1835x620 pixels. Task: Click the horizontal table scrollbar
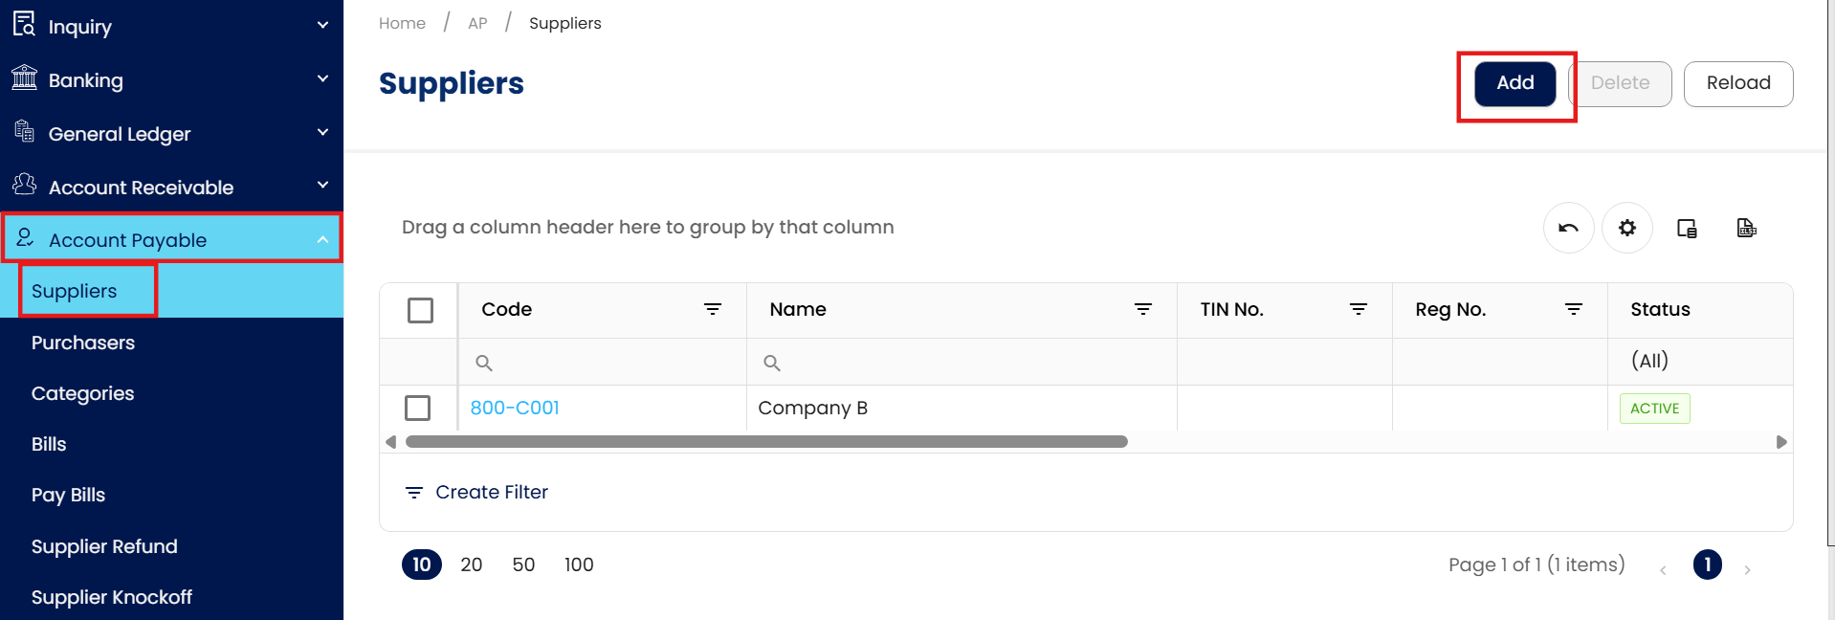[x=765, y=442]
